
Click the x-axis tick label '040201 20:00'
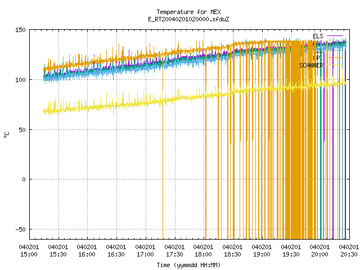(320, 251)
